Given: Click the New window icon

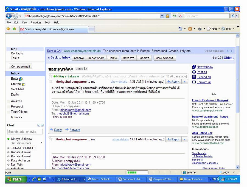Looking at the screenshot, I should (194, 67).
